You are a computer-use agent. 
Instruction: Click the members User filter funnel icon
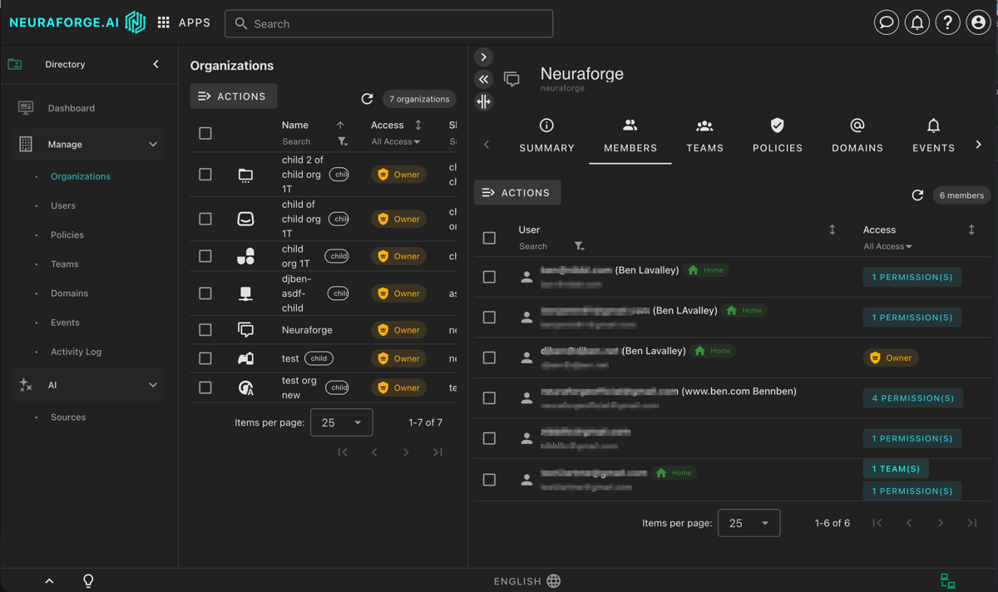[x=579, y=247]
